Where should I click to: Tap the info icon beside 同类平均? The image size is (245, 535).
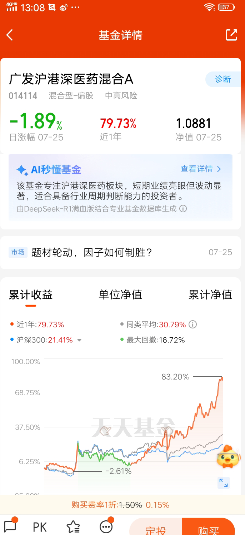192,325
